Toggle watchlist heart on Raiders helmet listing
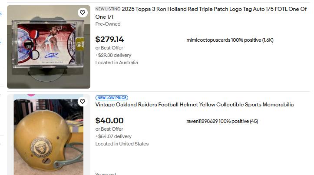 pos(83,102)
